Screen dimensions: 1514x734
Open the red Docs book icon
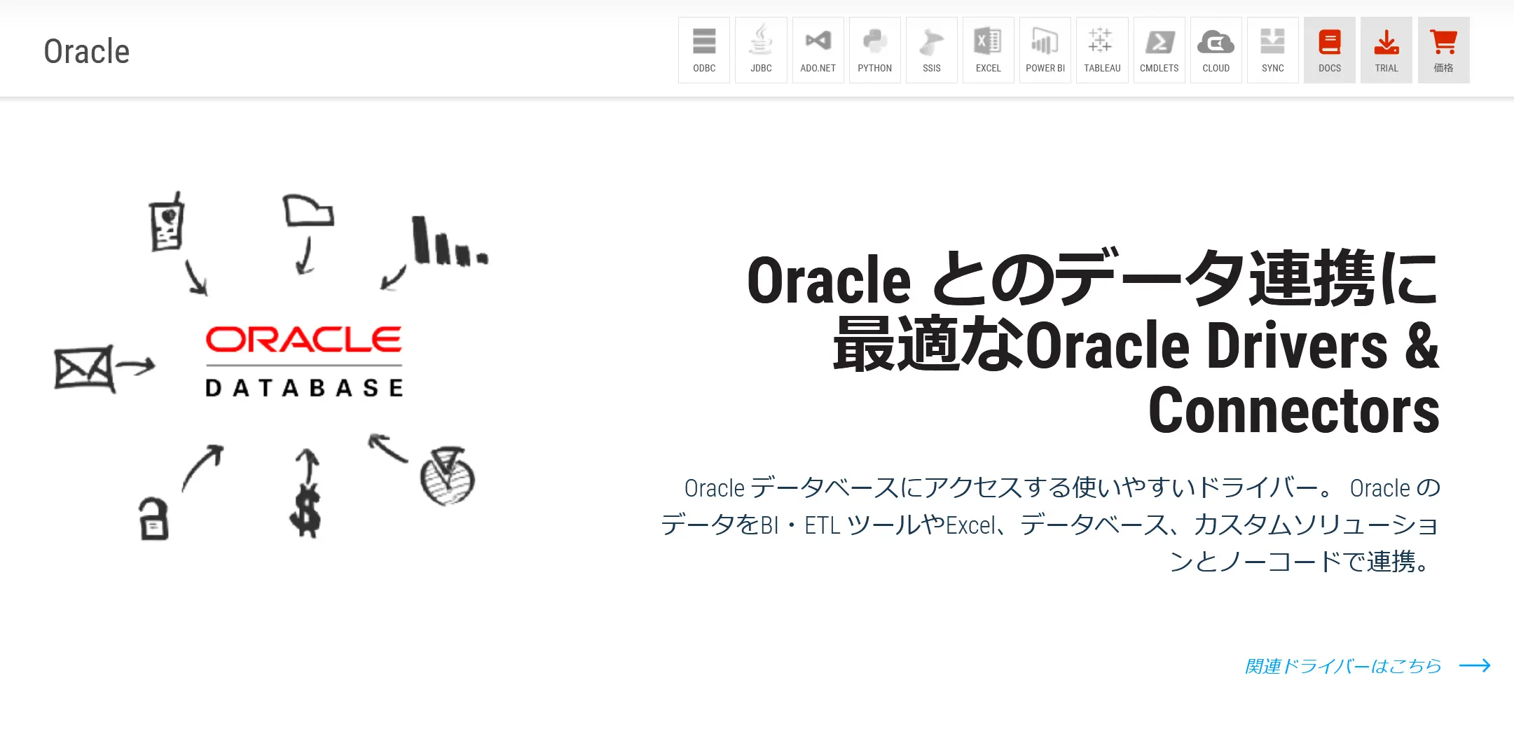1330,50
